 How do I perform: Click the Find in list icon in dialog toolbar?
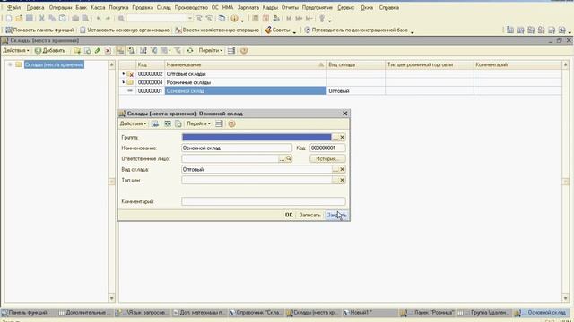tap(155, 123)
